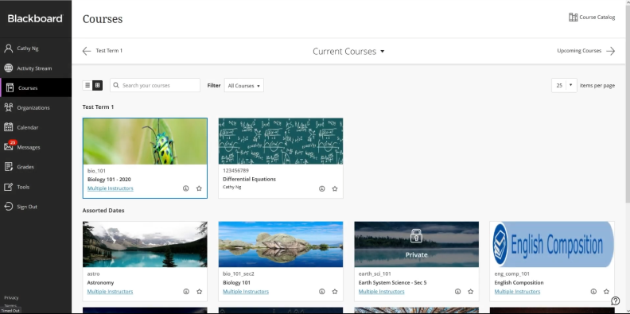Click the Course Catalog icon
Image resolution: width=630 pixels, height=314 pixels.
(573, 17)
